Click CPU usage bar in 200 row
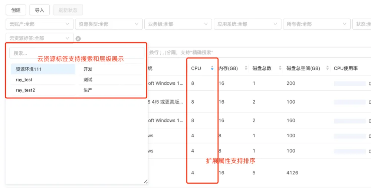This screenshot has height=188, width=371. (350, 84)
